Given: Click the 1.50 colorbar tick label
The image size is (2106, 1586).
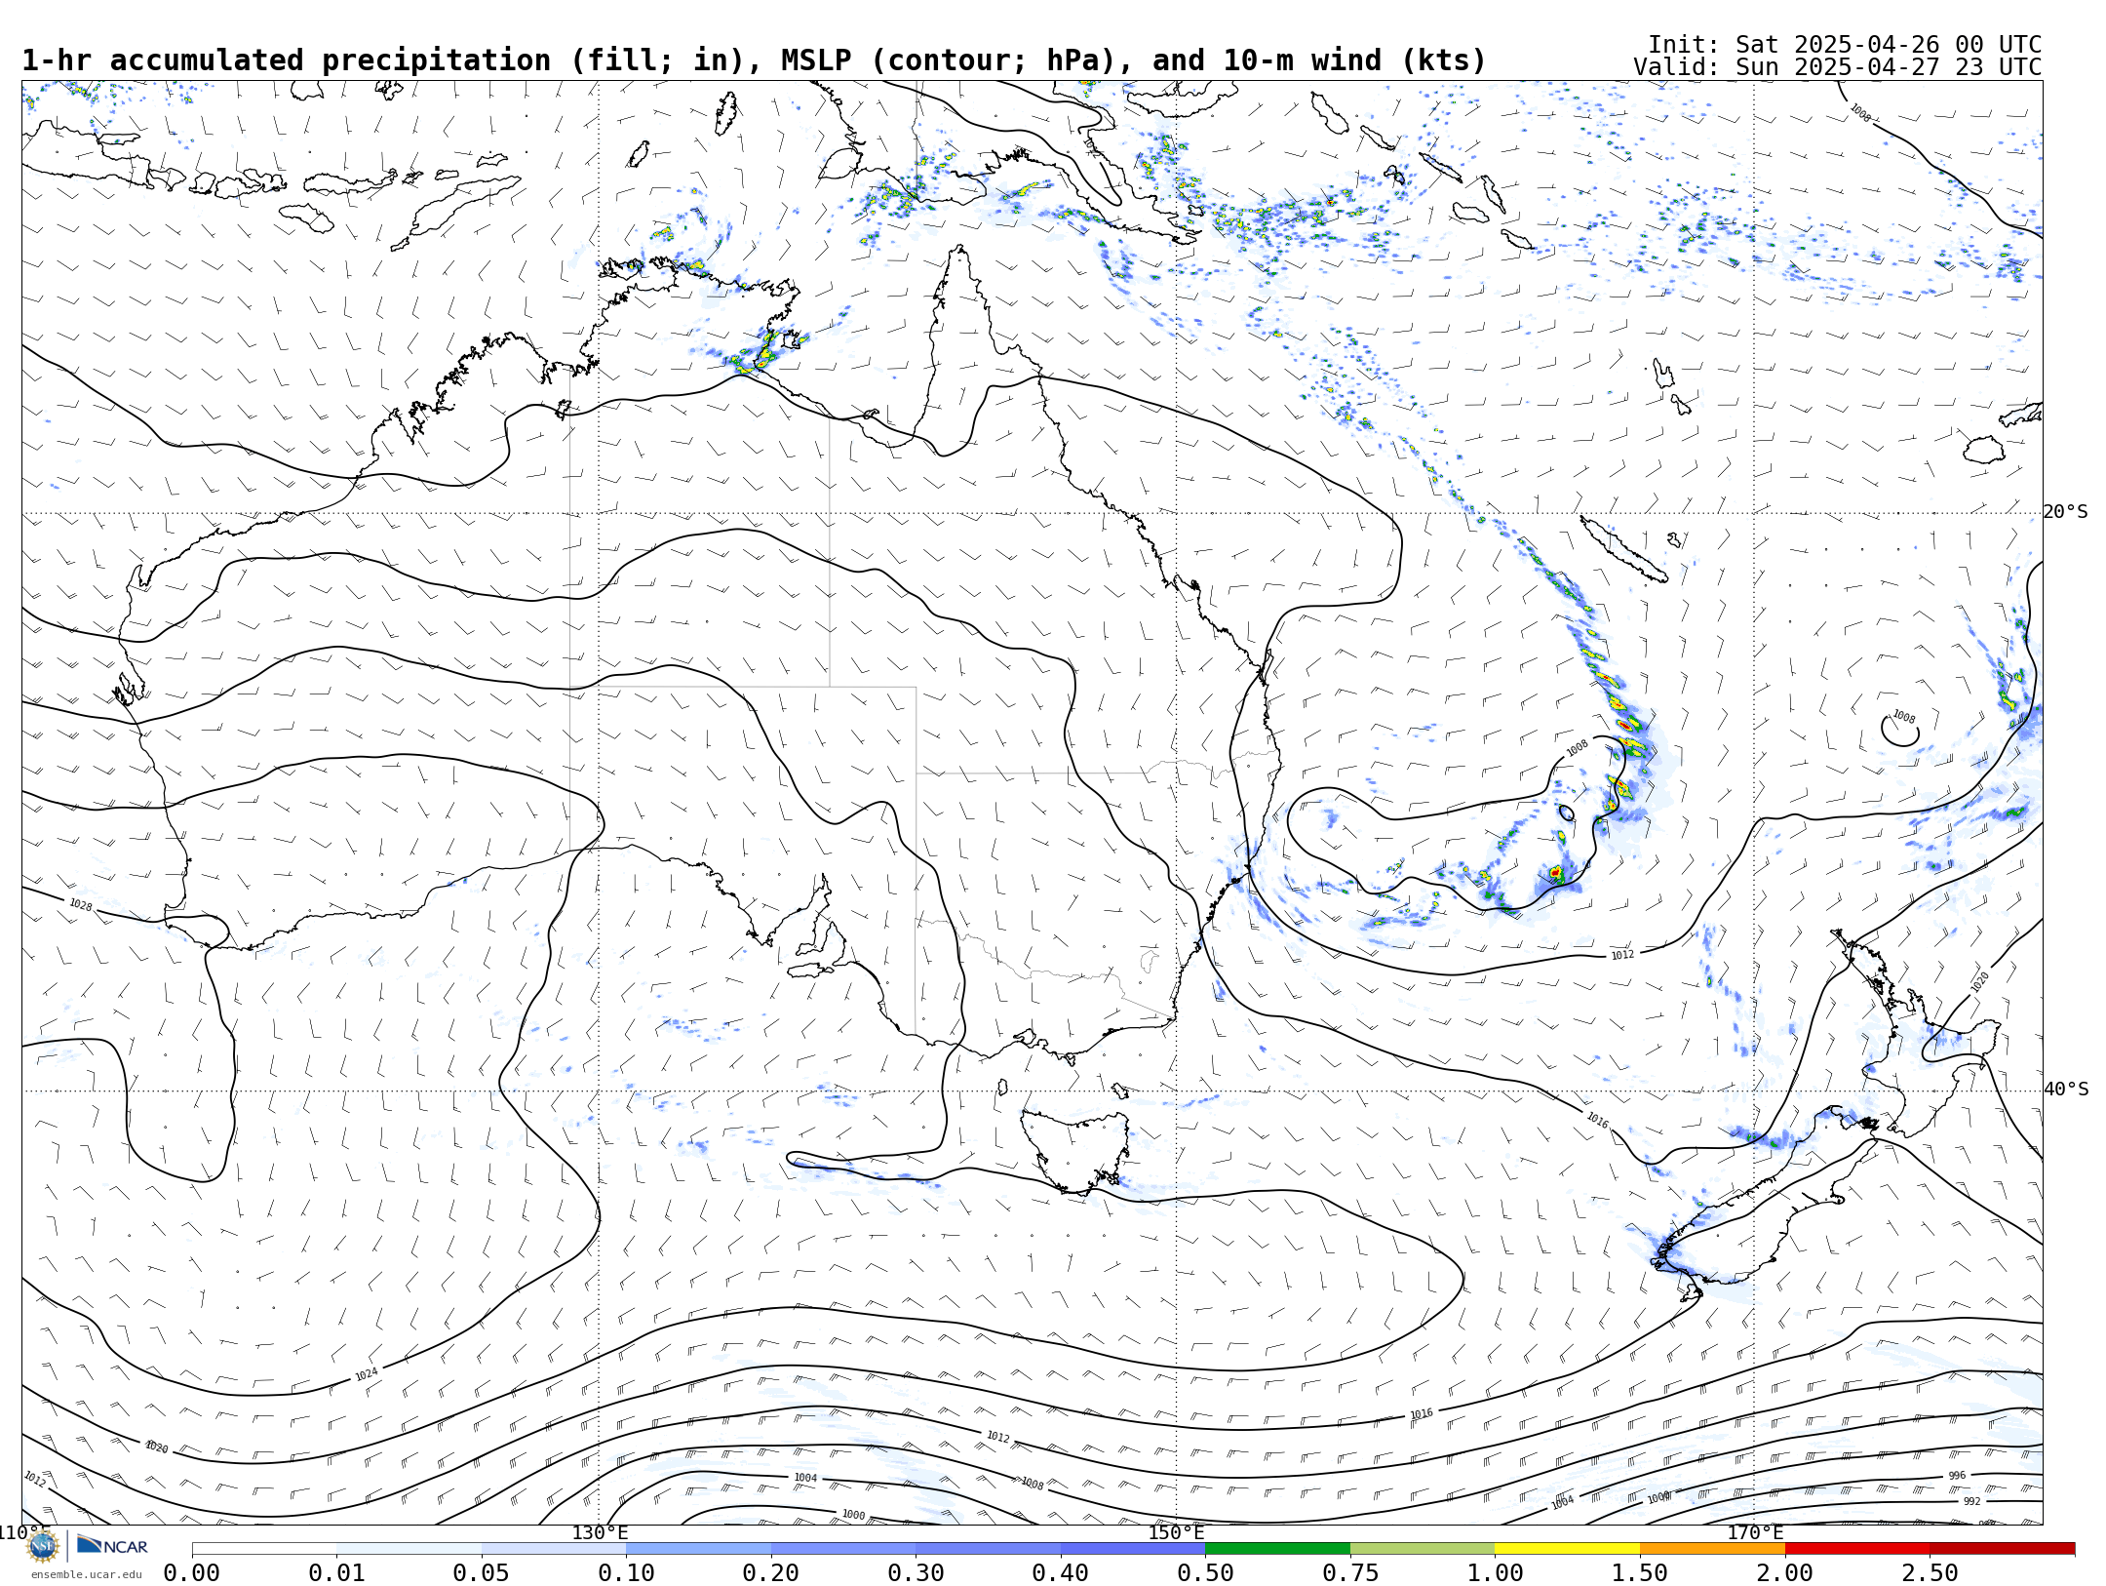Looking at the screenshot, I should click(1640, 1573).
